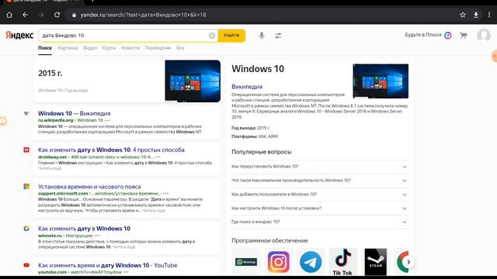The width and height of the screenshot is (497, 279).
Task: Click the support.microsoft.com green URL
Action: (x=63, y=193)
